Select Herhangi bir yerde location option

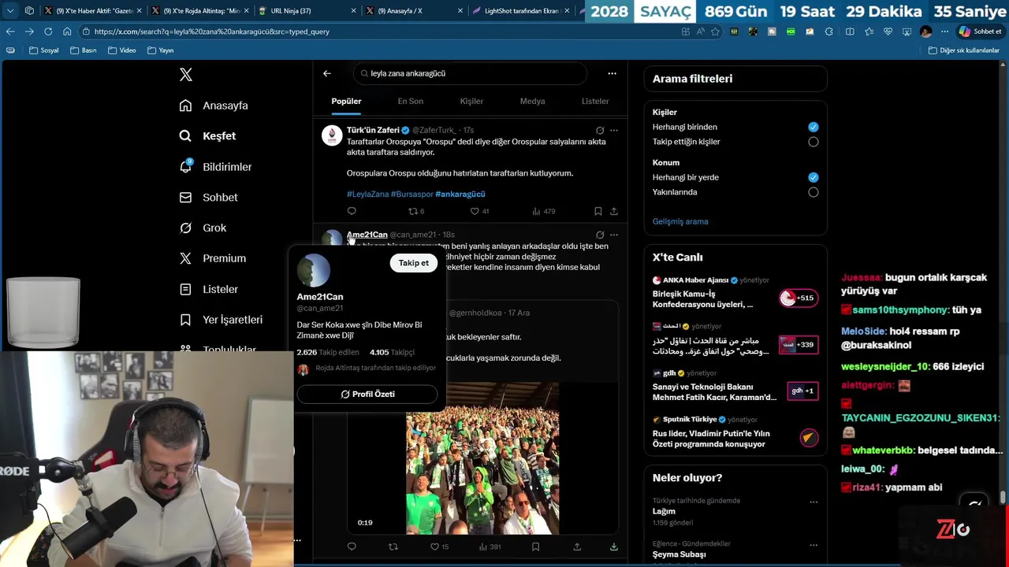point(813,177)
